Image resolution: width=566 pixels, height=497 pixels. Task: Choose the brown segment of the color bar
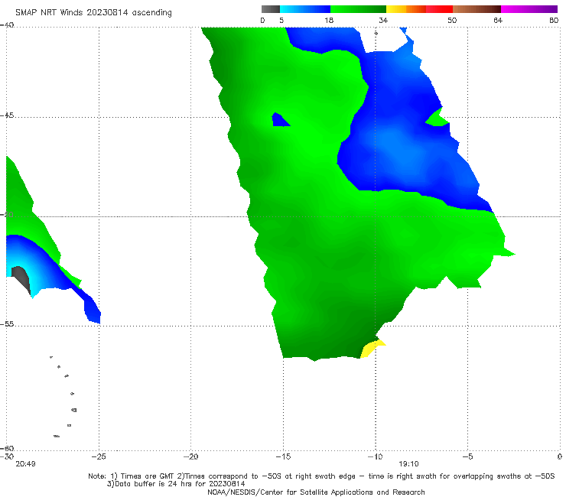pyautogui.click(x=477, y=9)
